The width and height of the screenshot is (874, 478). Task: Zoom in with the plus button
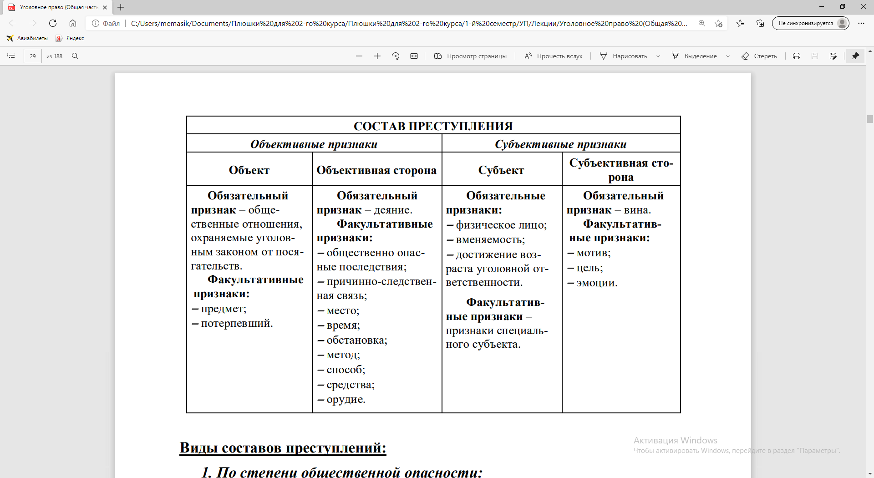click(x=377, y=56)
